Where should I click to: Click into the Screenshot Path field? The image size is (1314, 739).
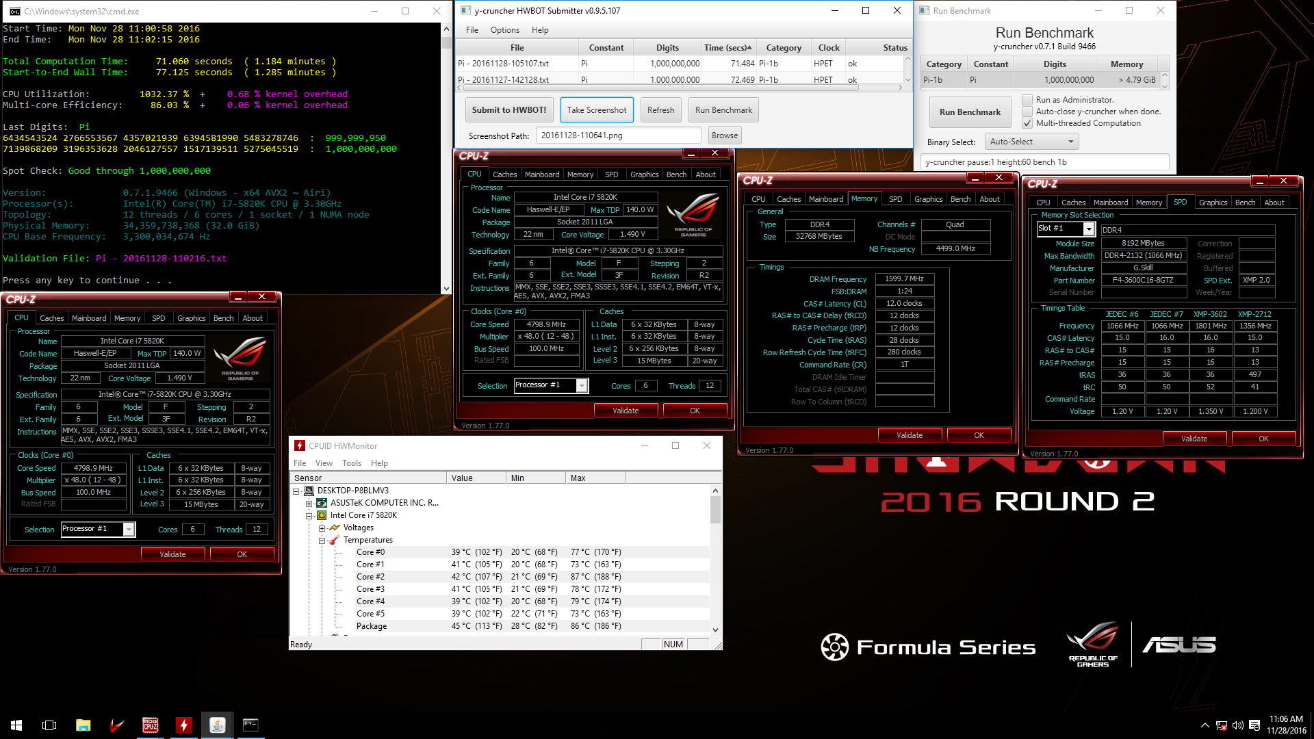618,135
